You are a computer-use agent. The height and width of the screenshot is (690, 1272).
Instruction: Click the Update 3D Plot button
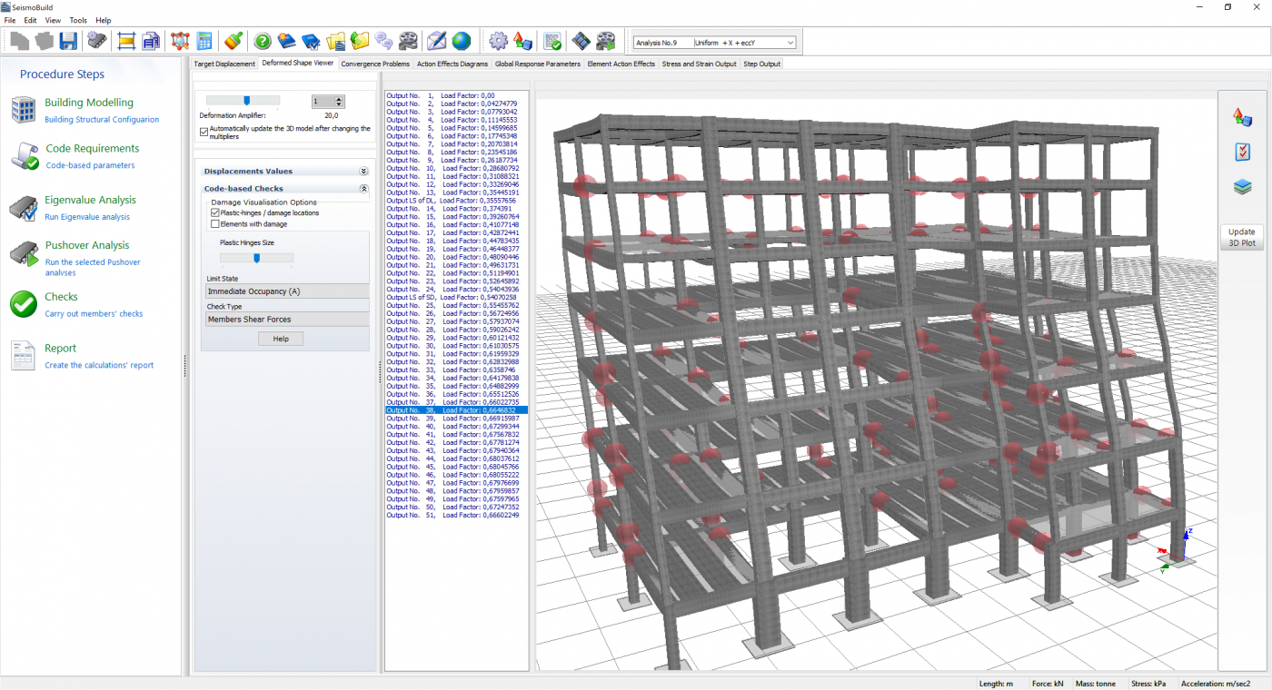point(1241,237)
